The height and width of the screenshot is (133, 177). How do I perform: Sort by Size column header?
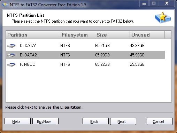click(x=112, y=35)
